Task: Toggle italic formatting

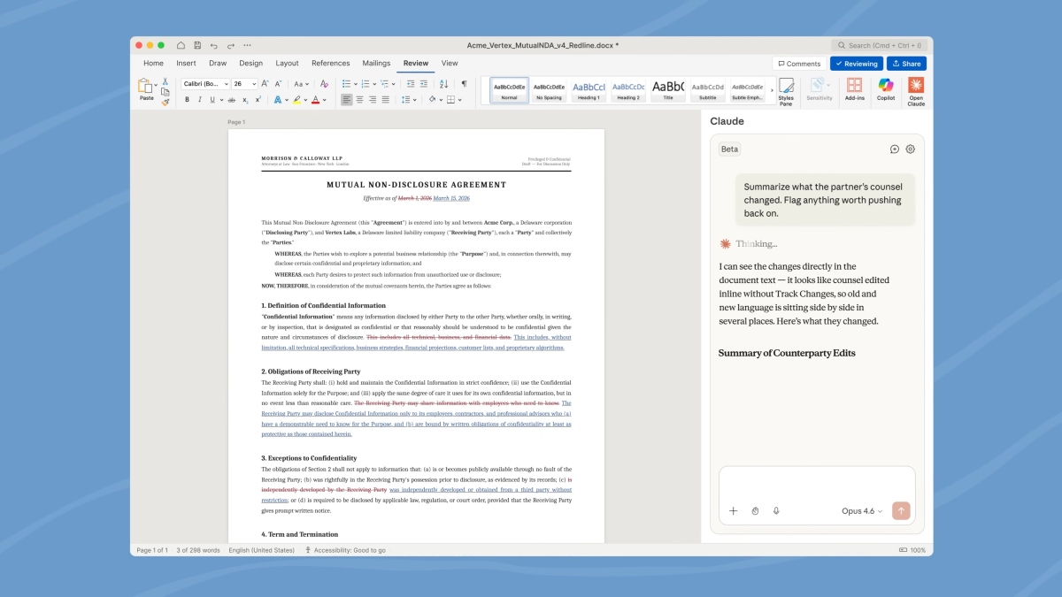Action: pos(199,100)
